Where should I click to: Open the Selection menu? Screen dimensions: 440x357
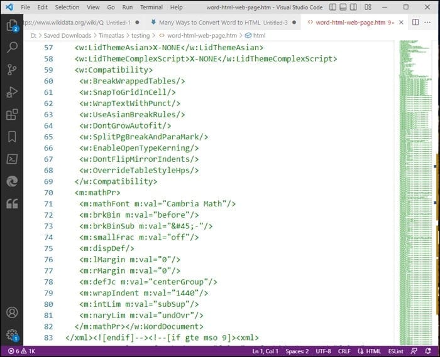(x=67, y=8)
